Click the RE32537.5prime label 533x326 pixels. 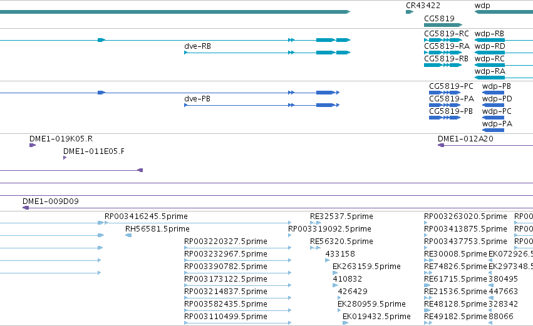(341, 216)
